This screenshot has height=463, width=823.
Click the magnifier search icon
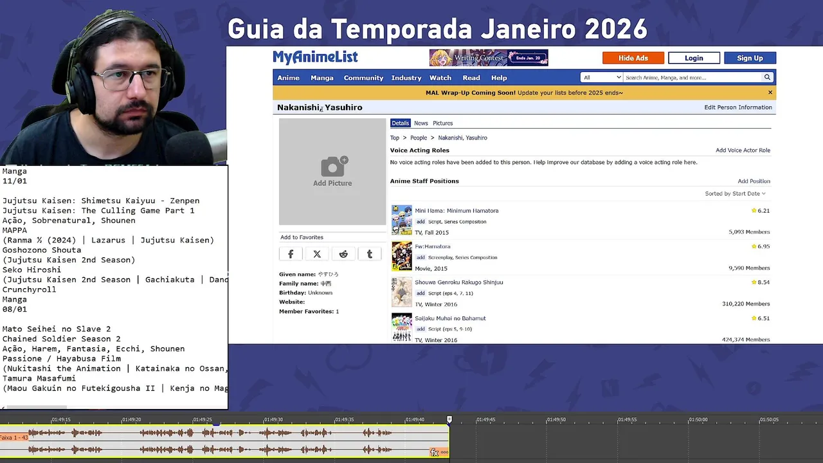pos(767,78)
